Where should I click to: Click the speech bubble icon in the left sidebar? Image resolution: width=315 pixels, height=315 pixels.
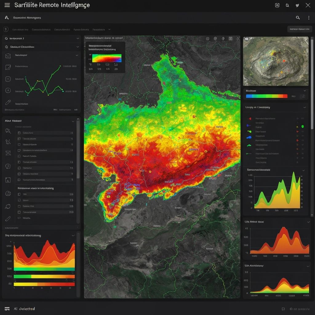(x=8, y=166)
